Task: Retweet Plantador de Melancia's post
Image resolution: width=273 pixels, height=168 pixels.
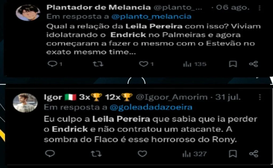Action: (x=98, y=64)
